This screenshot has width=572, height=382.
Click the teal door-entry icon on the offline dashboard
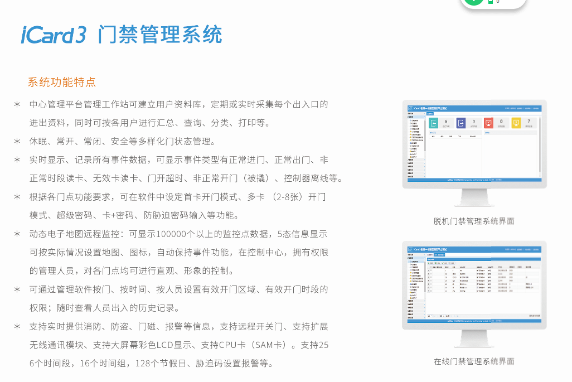[x=433, y=123]
